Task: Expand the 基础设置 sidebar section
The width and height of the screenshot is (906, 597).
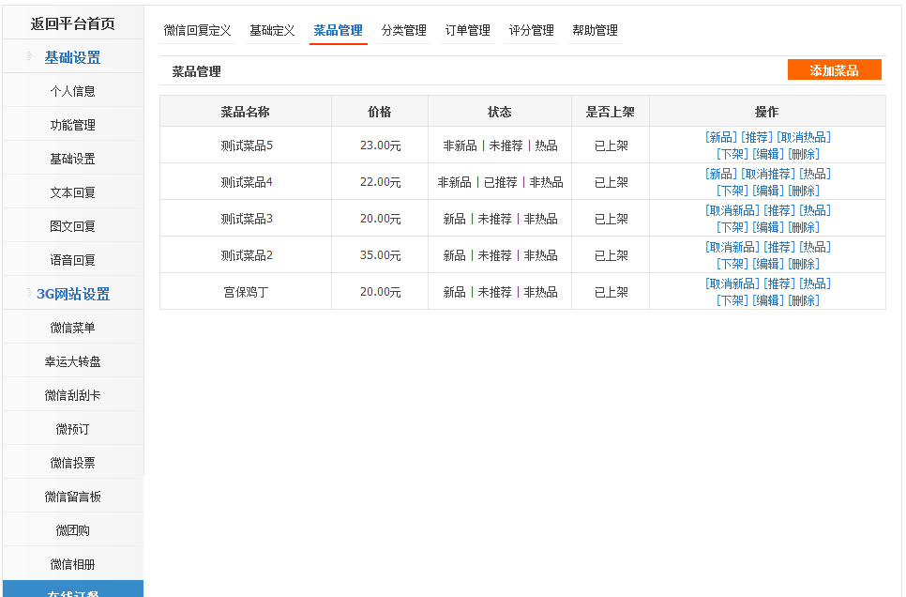Action: pyautogui.click(x=72, y=57)
